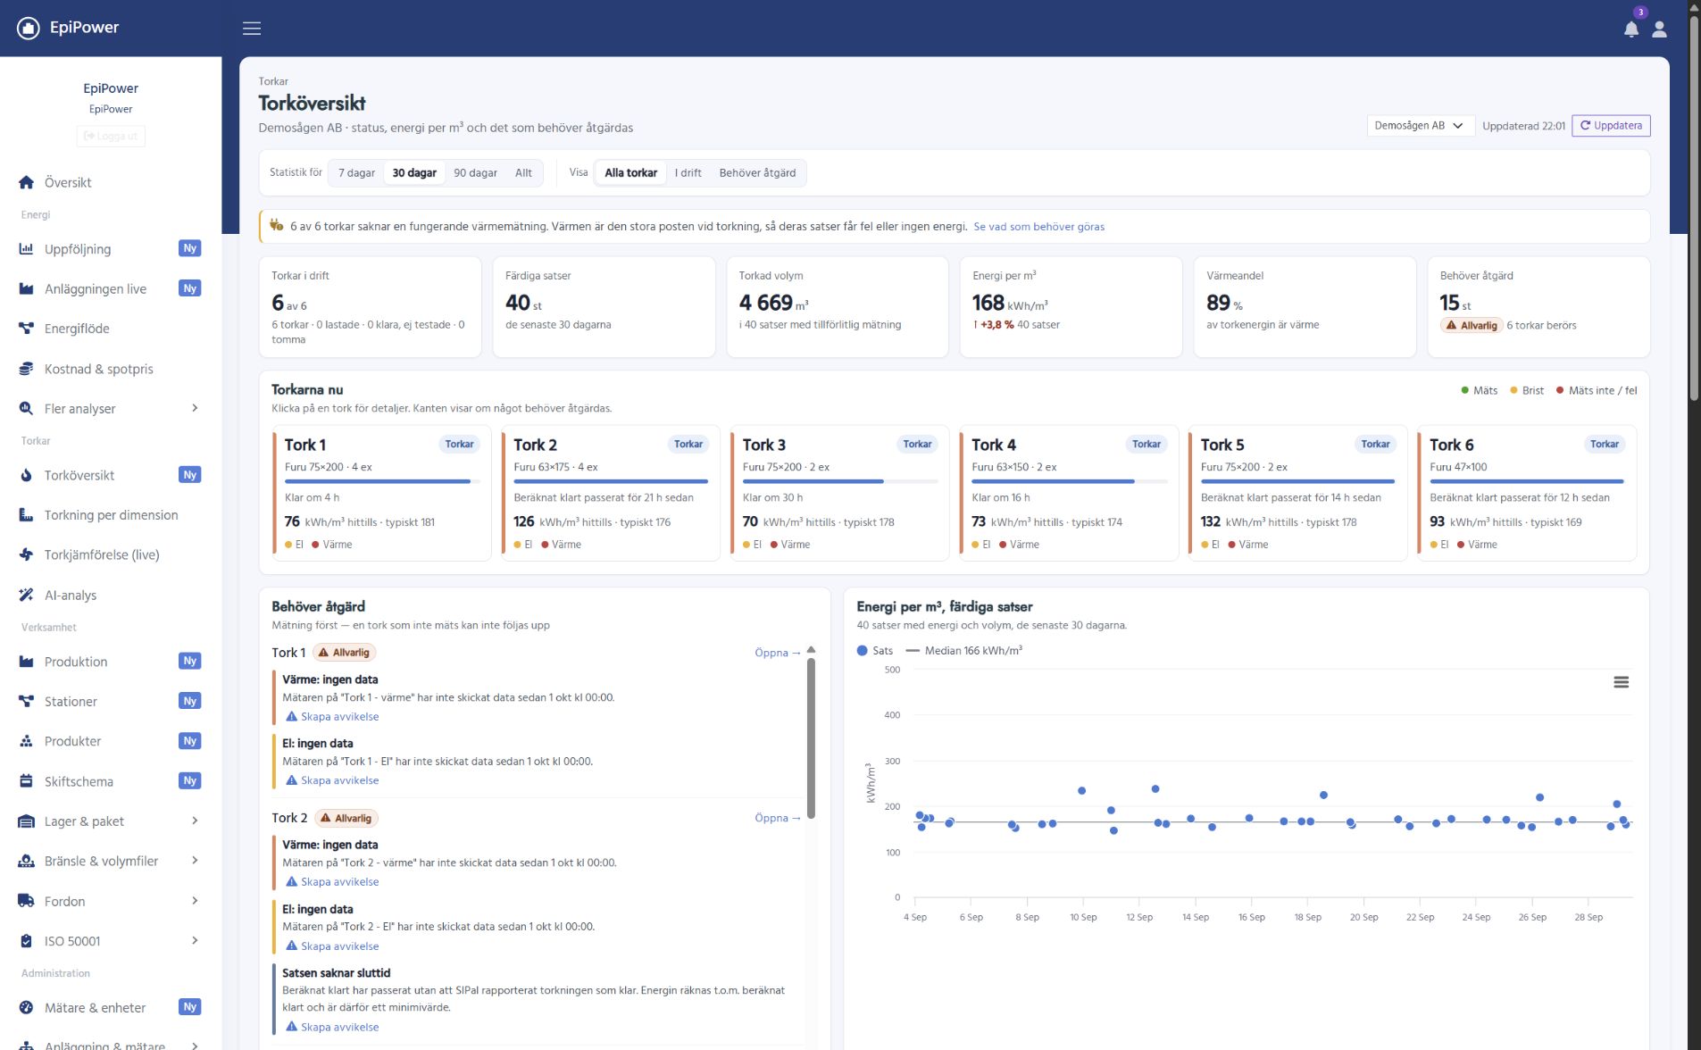Image resolution: width=1701 pixels, height=1050 pixels.
Task: Expand Fler analyser submenu
Action: (x=195, y=408)
